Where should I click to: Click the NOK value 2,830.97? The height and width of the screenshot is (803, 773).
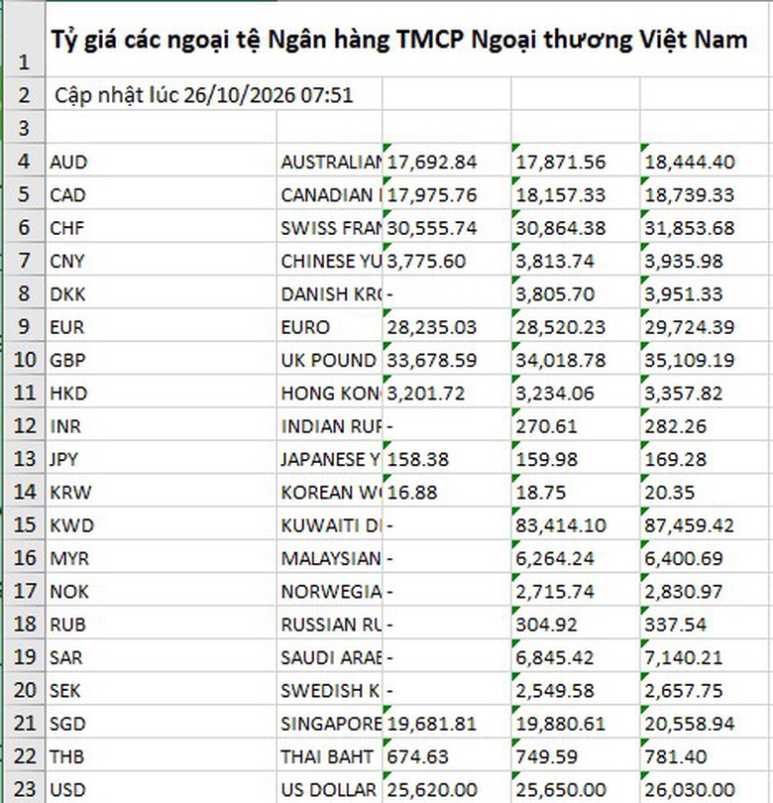[706, 590]
